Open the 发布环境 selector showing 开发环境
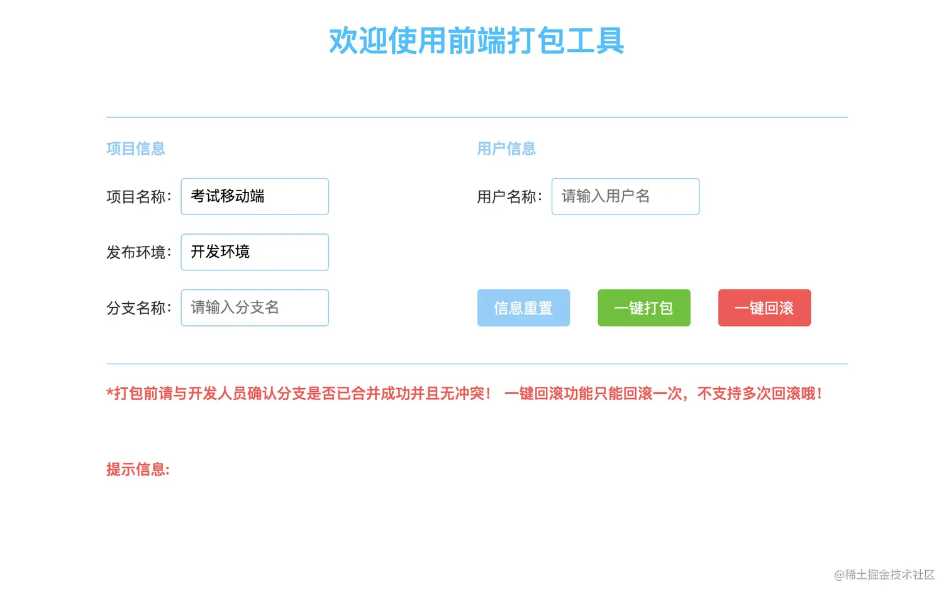The image size is (951, 597). 254,252
